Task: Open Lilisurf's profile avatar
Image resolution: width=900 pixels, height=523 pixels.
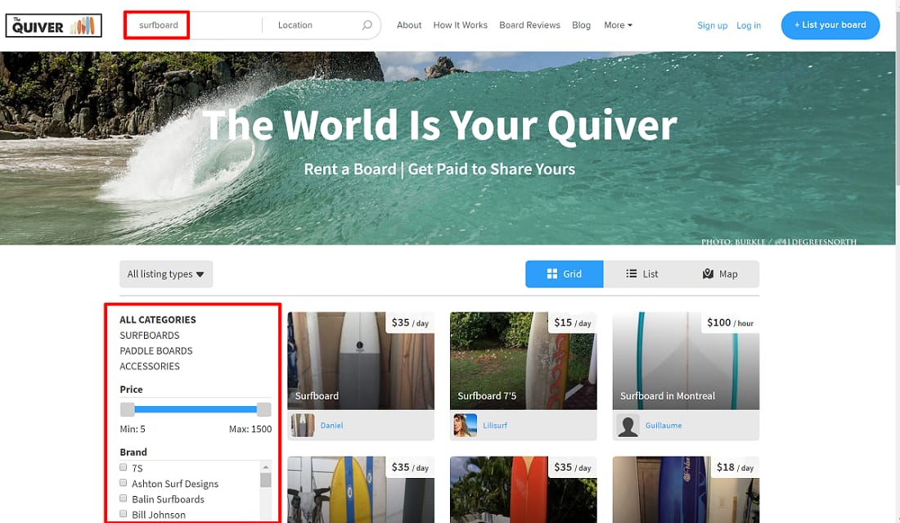Action: tap(466, 425)
